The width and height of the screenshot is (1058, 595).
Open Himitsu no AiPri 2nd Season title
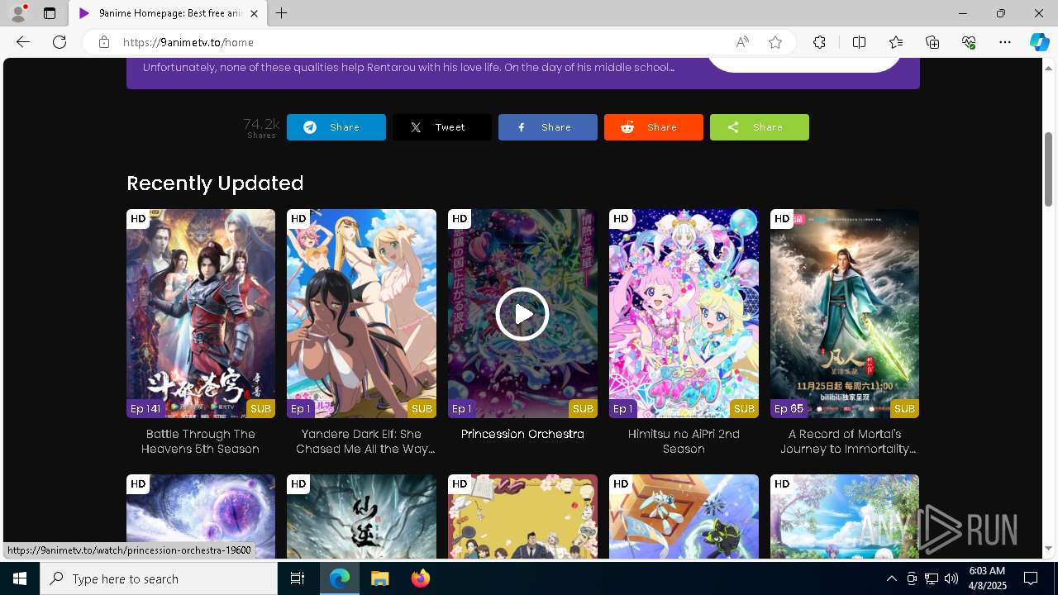(x=684, y=441)
